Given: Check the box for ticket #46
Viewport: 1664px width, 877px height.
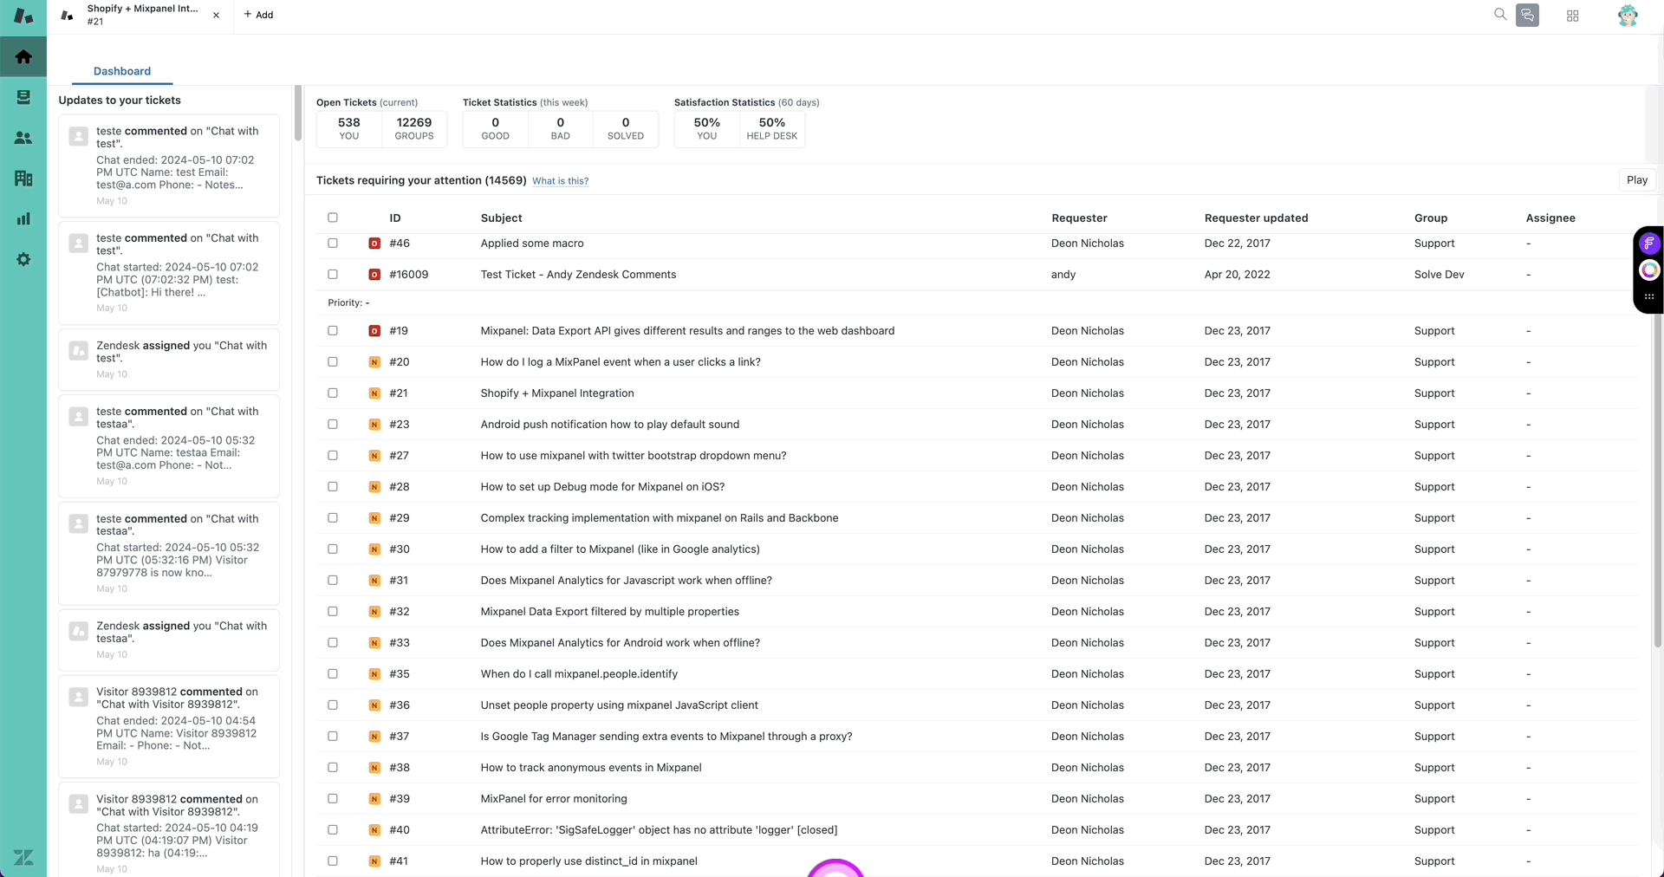Looking at the screenshot, I should [333, 244].
